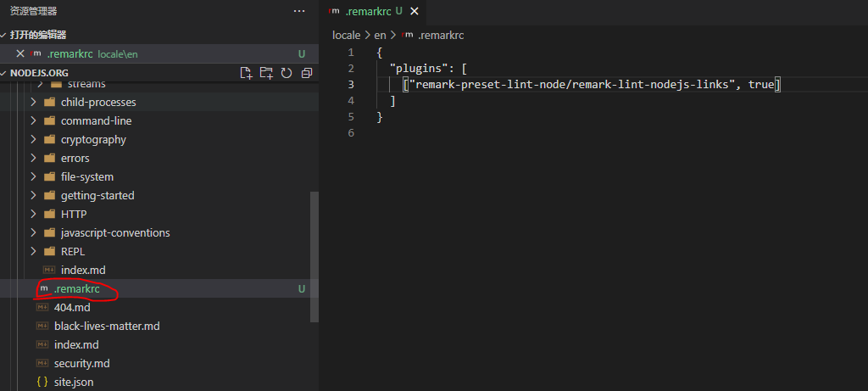Image resolution: width=868 pixels, height=391 pixels.
Task: Expand the file-system folder chevron
Action: (x=33, y=176)
